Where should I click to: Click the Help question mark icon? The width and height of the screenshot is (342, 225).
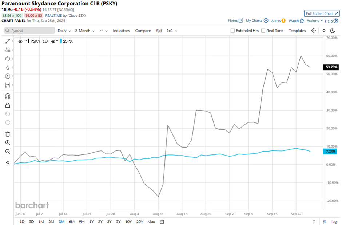point(336,21)
